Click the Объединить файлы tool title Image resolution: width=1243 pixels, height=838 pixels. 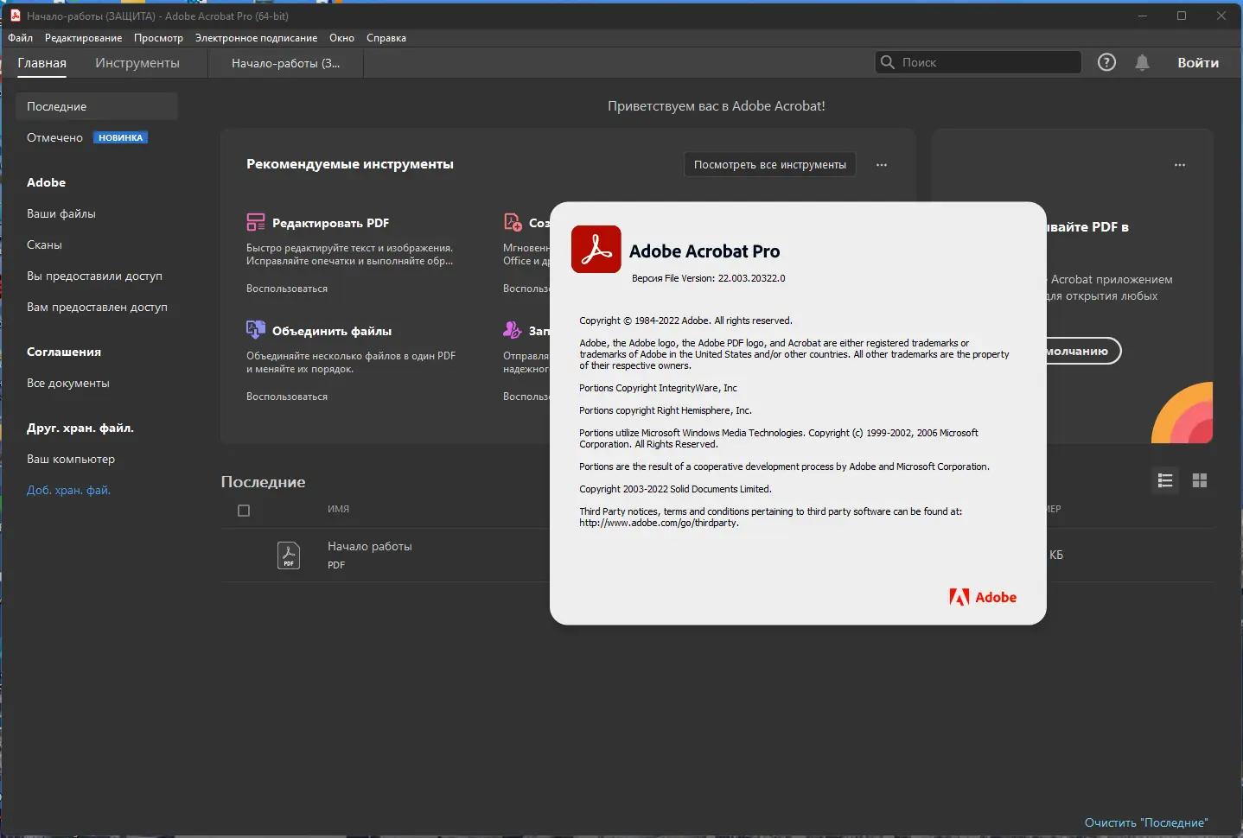point(332,331)
